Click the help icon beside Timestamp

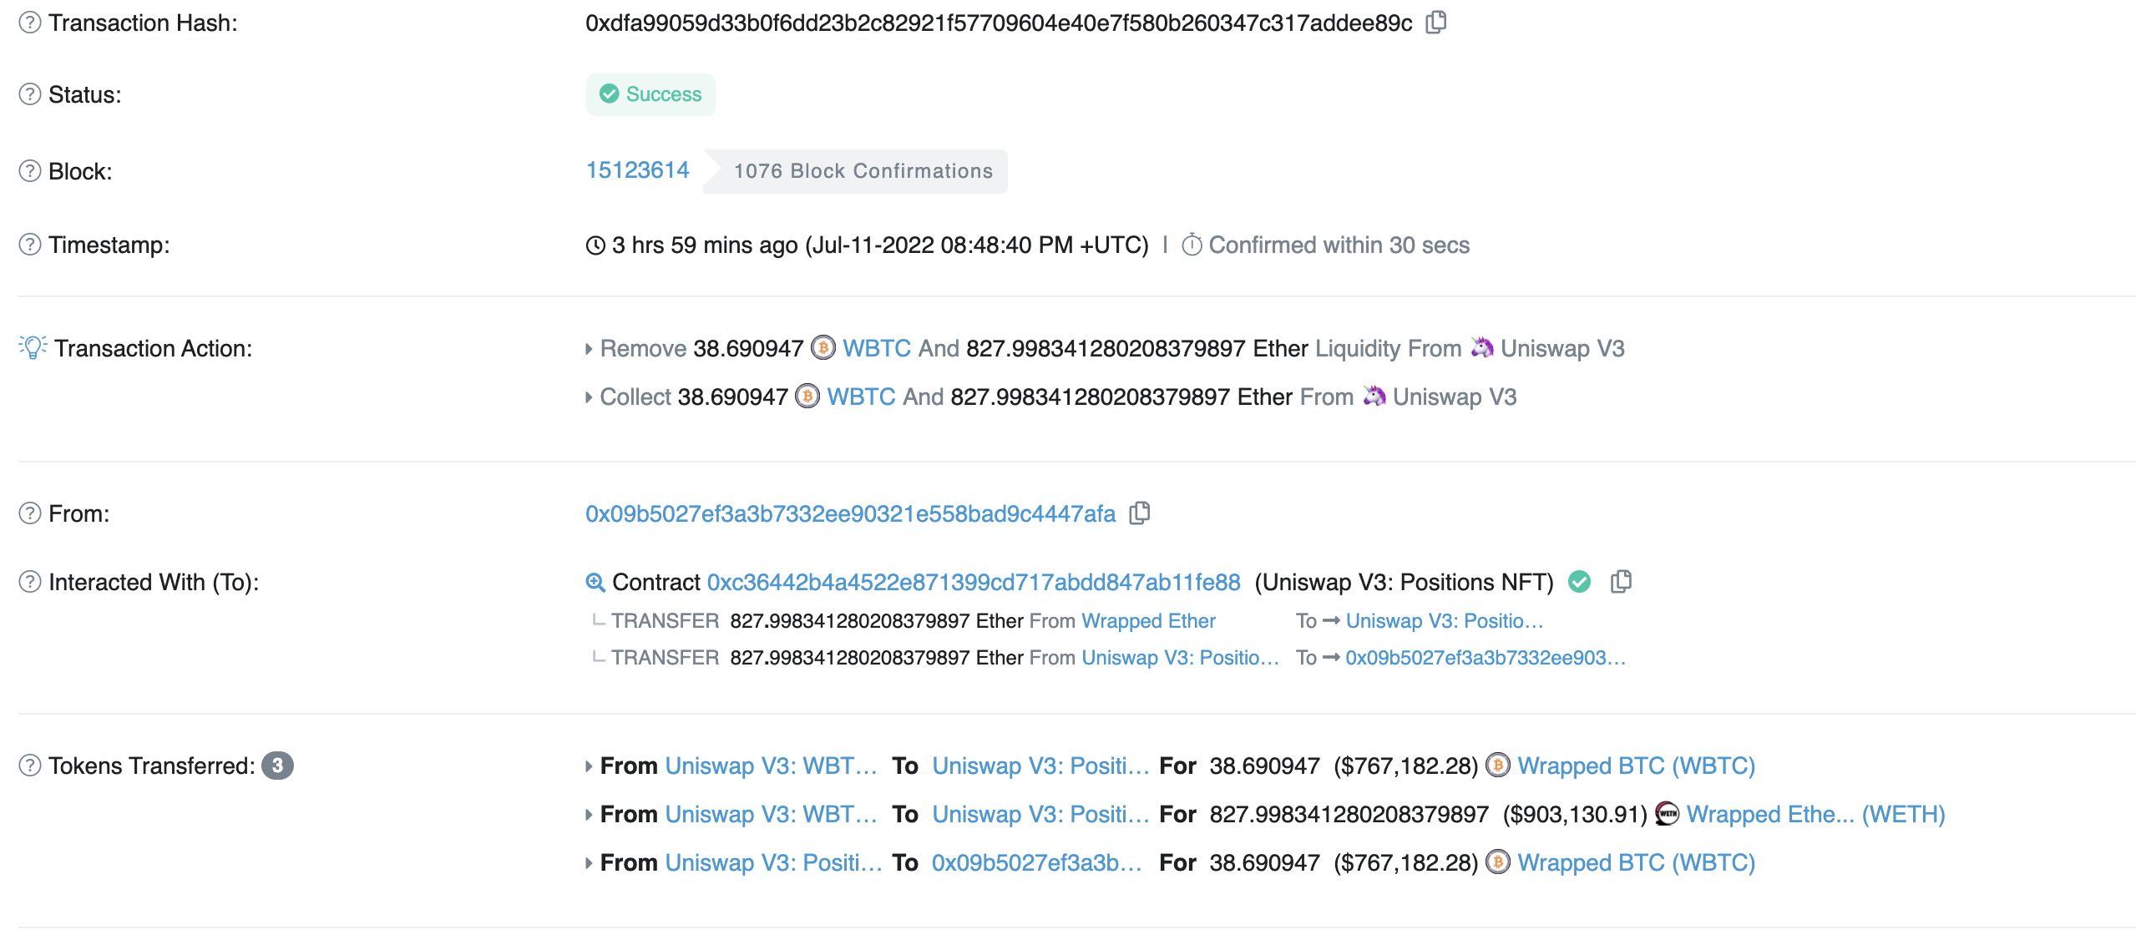pos(30,245)
